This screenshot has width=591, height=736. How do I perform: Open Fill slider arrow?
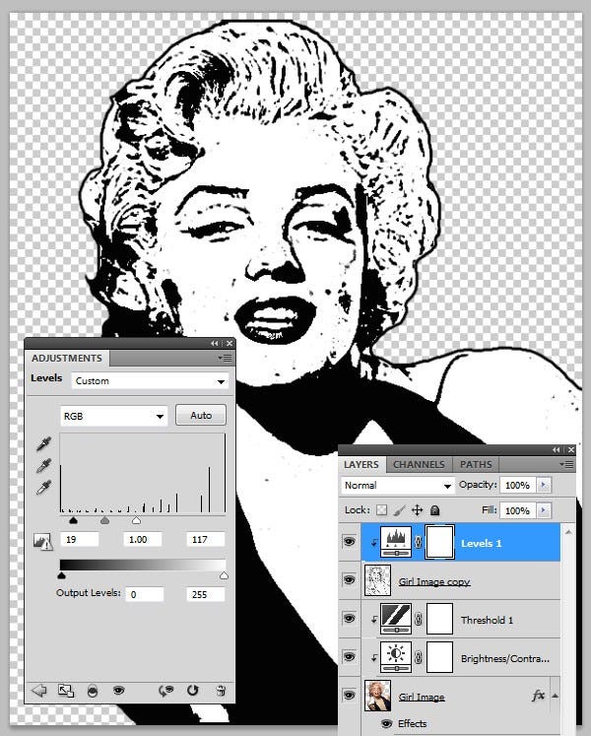tap(544, 510)
